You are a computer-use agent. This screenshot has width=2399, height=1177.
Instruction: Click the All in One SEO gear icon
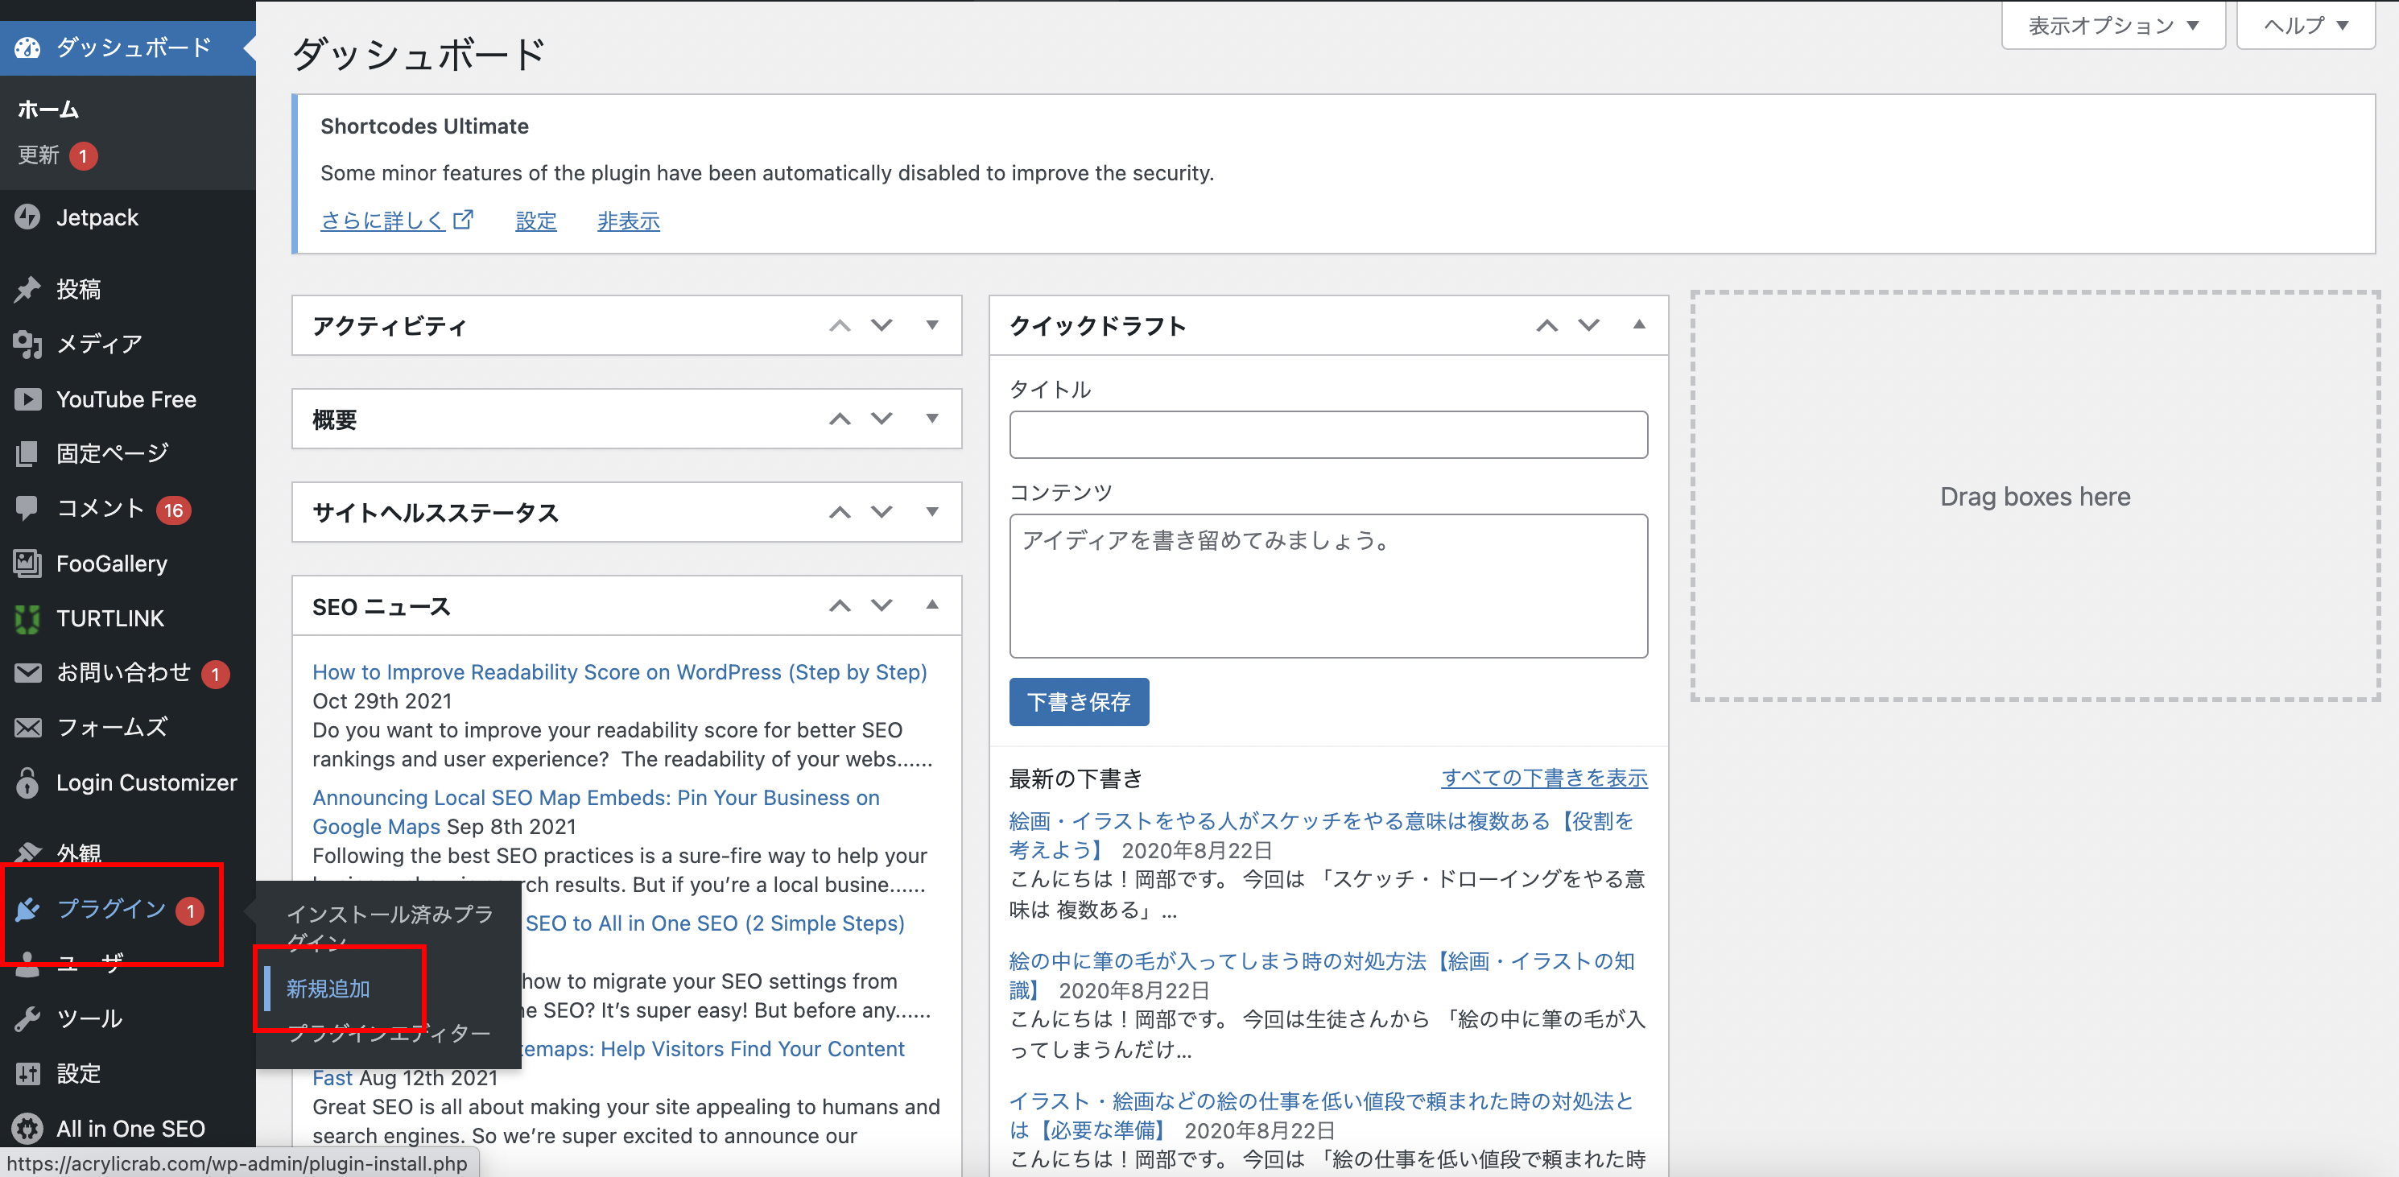tap(28, 1128)
